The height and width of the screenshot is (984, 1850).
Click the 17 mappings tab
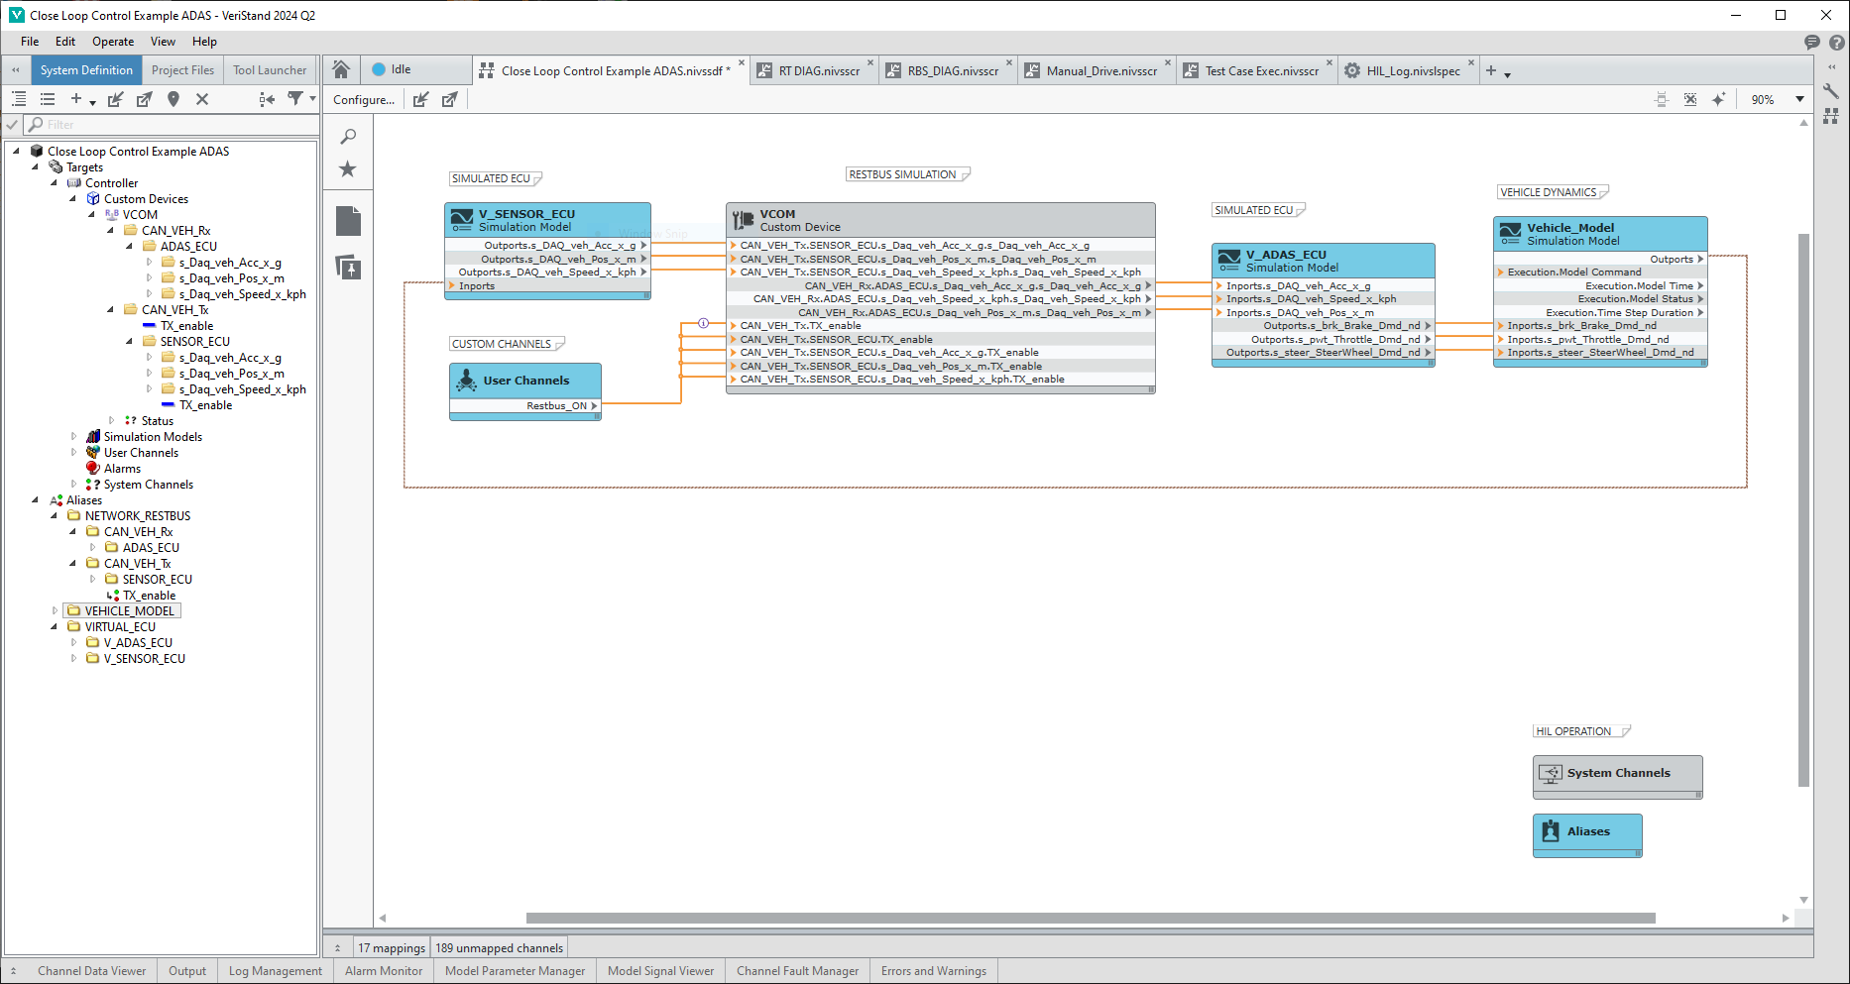pyautogui.click(x=391, y=948)
